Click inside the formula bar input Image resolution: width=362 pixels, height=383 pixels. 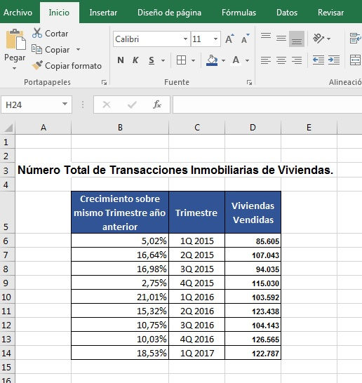pos(267,105)
